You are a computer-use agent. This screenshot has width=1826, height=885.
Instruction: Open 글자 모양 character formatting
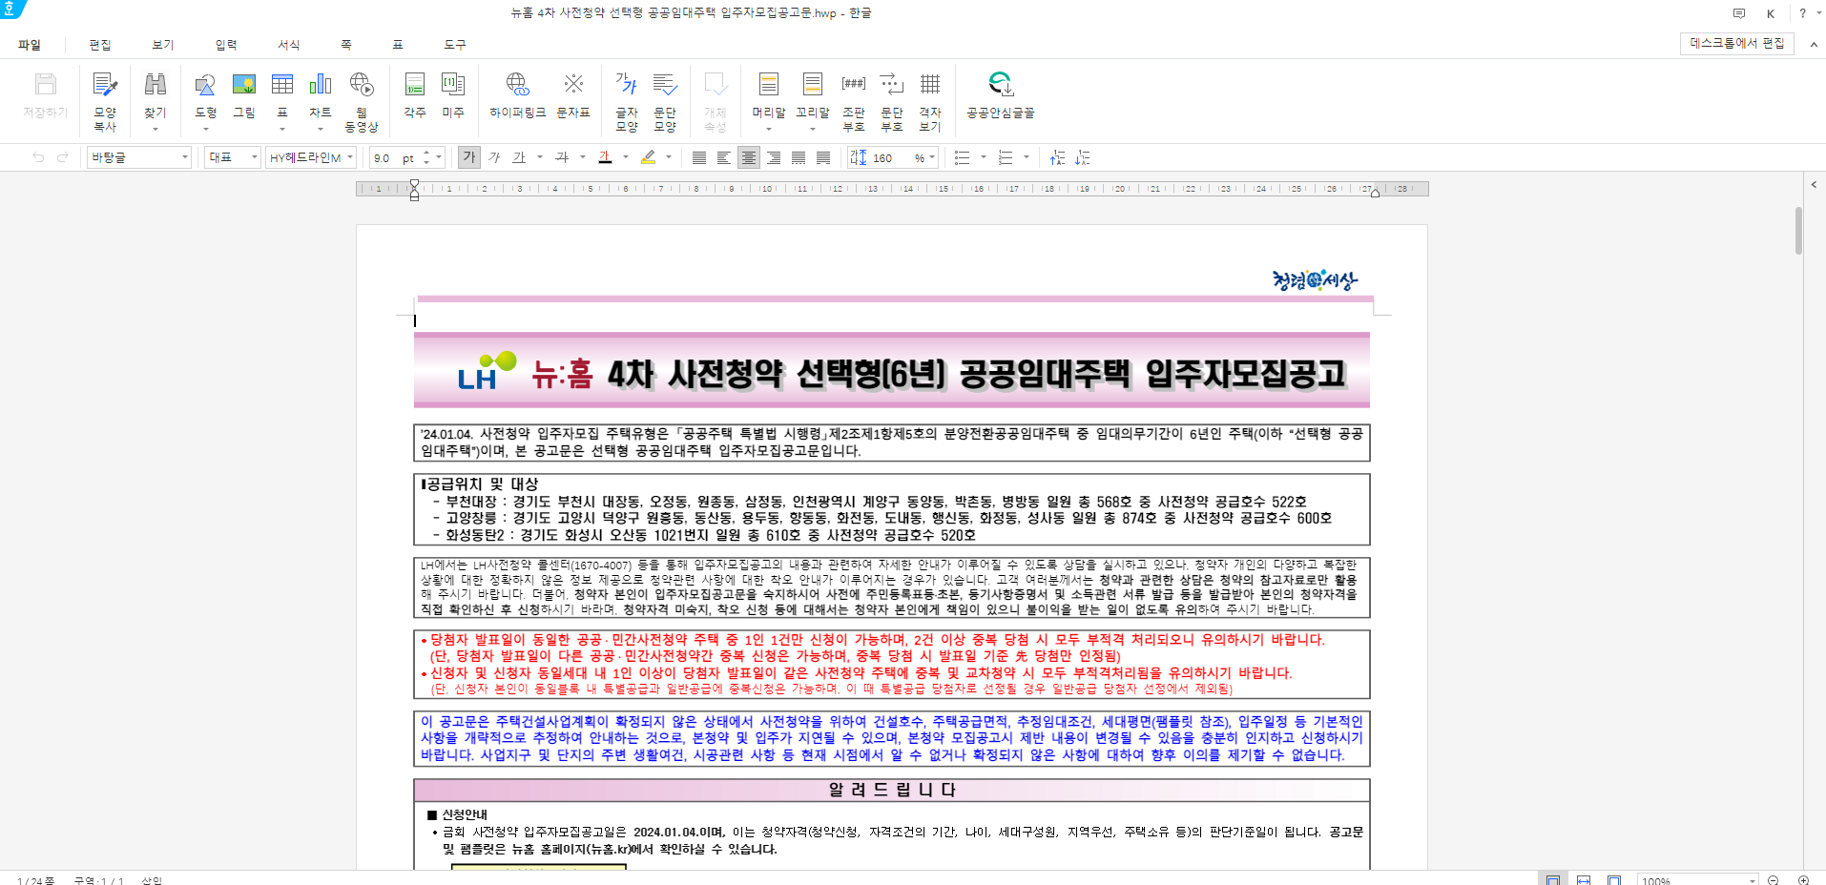tap(627, 100)
